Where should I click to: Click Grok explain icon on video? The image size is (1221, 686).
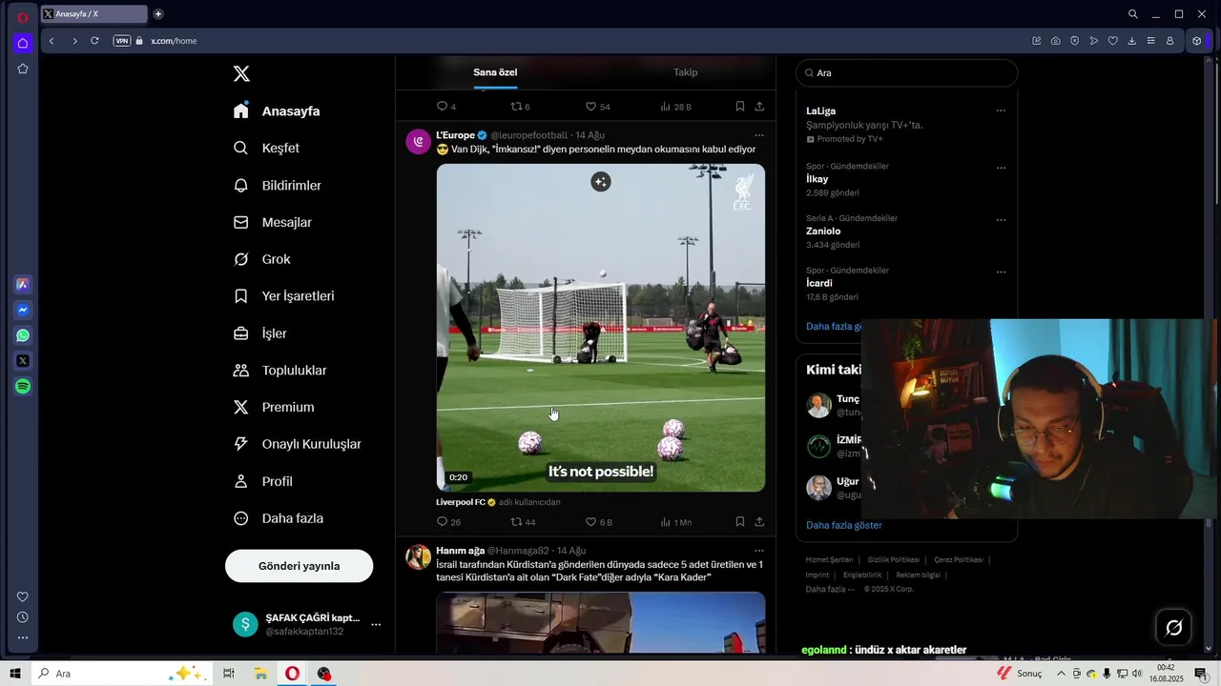[x=600, y=181]
